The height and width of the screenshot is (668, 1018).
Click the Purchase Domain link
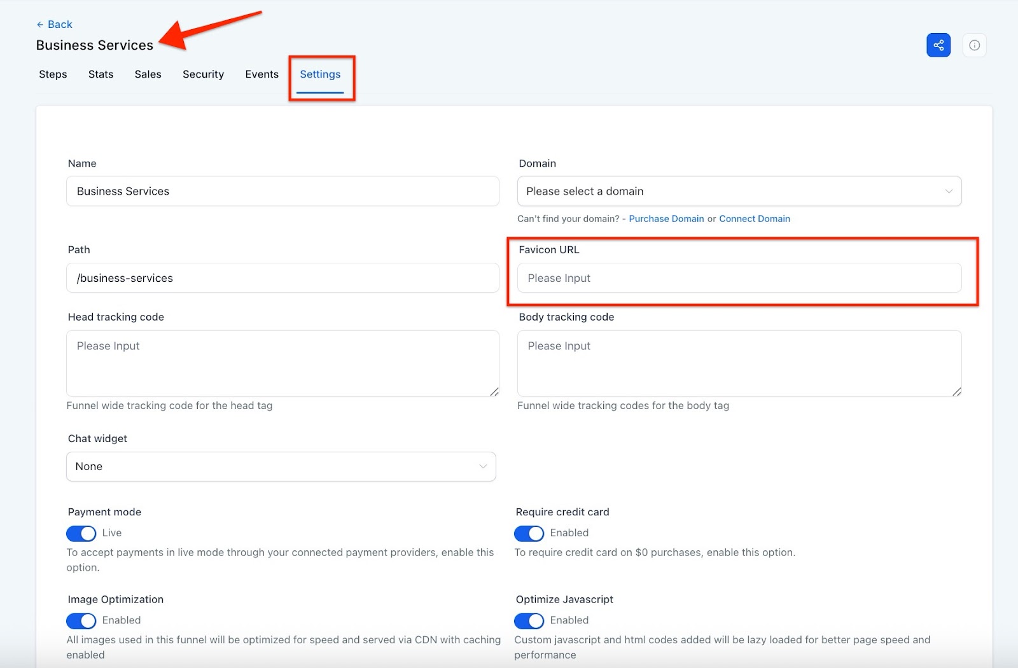tap(666, 219)
